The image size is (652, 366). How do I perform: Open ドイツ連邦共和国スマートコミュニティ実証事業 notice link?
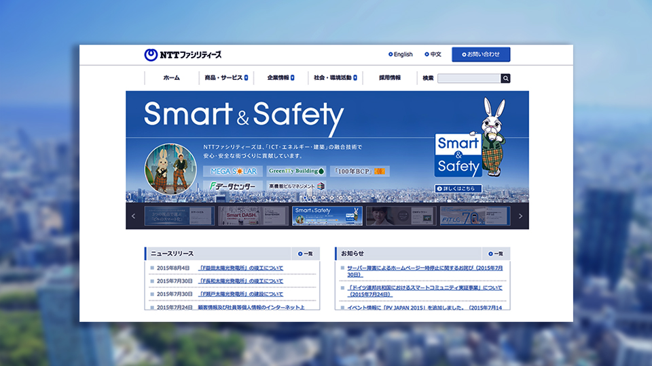(x=425, y=291)
